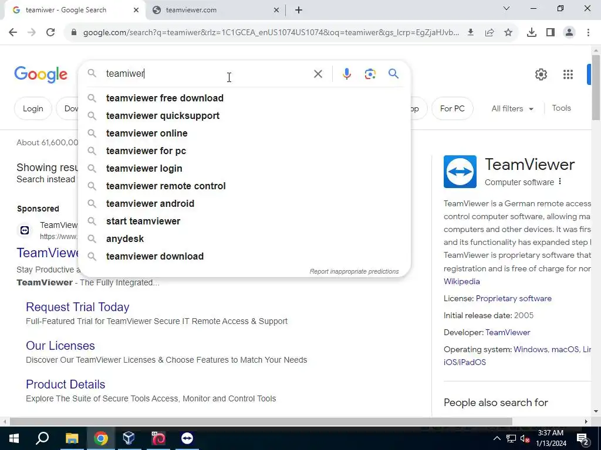This screenshot has height=450, width=601.
Task: Choose suggestion teamviewer android
Action: click(x=245, y=203)
